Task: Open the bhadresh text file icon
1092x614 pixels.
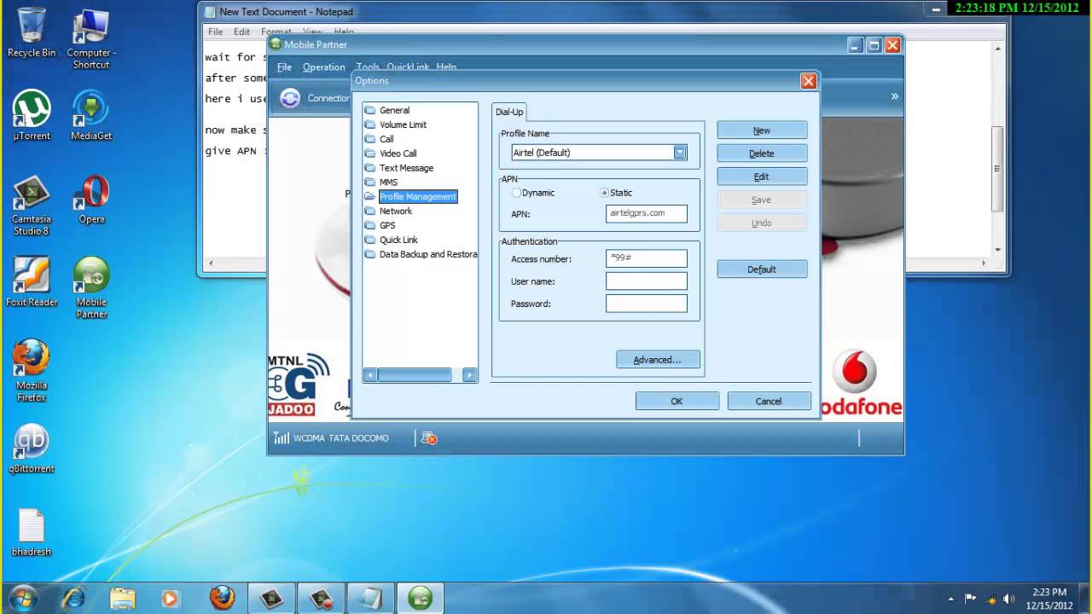Action: pyautogui.click(x=32, y=533)
